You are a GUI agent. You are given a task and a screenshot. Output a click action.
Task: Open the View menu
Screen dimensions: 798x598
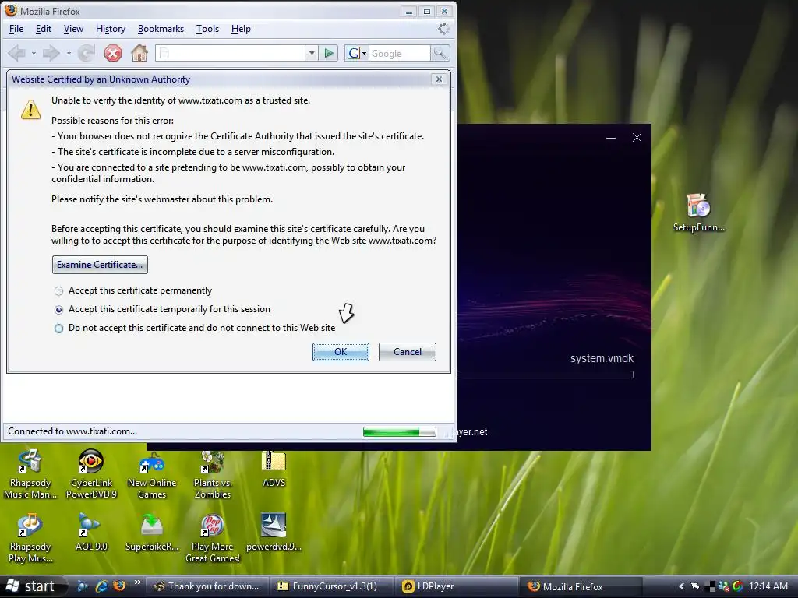tap(73, 29)
